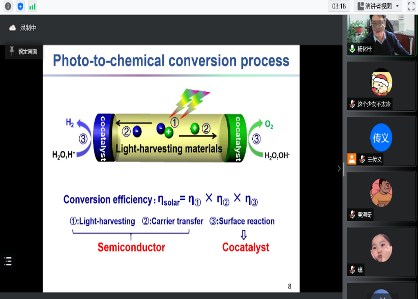Open the list icon at bottom left
The height and width of the screenshot is (299, 418).
8,261
